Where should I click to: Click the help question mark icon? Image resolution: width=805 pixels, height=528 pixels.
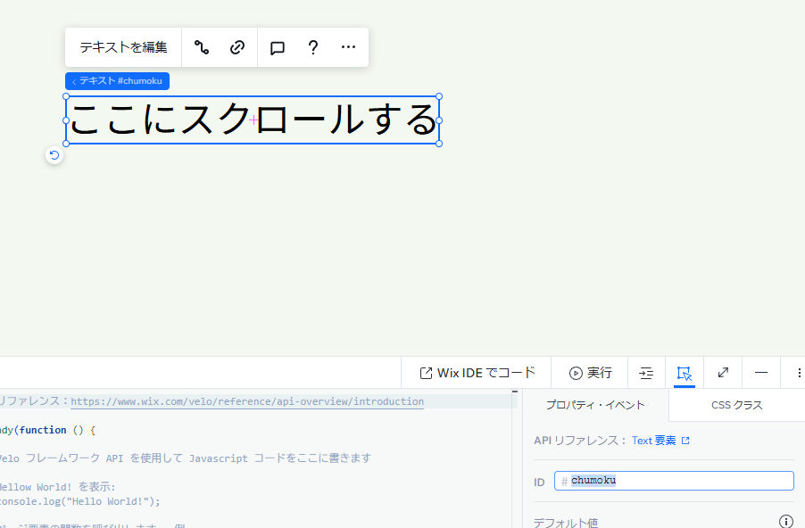(x=313, y=47)
